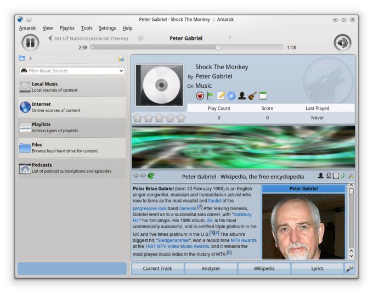This screenshot has height=293, width=373.
Task: Click the binoculars filter icon
Action: [24, 70]
